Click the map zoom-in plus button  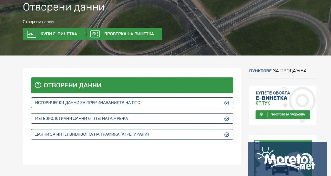257,143
